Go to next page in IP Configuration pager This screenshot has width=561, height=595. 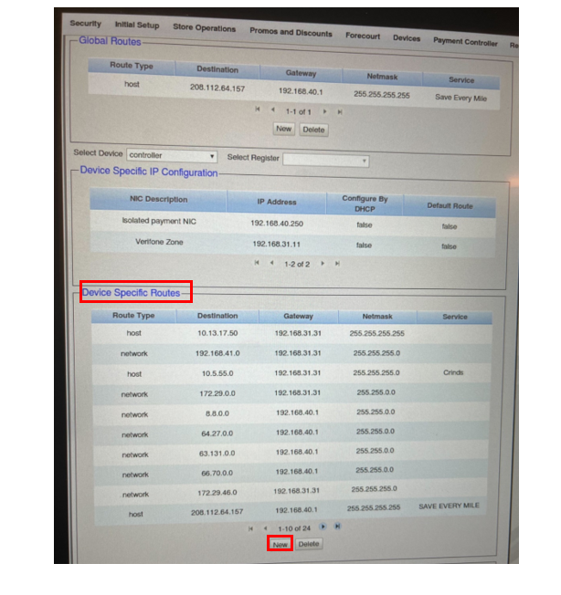323,264
